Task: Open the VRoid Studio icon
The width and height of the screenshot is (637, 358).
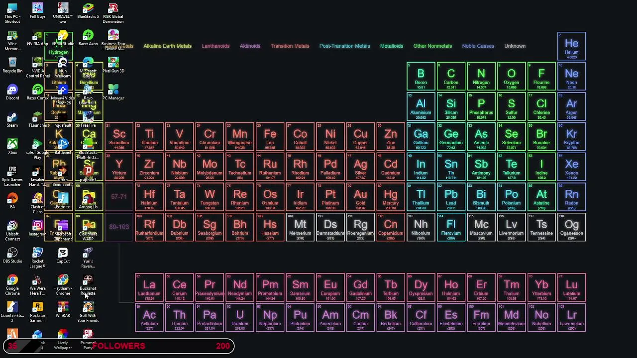Action: click(63, 38)
